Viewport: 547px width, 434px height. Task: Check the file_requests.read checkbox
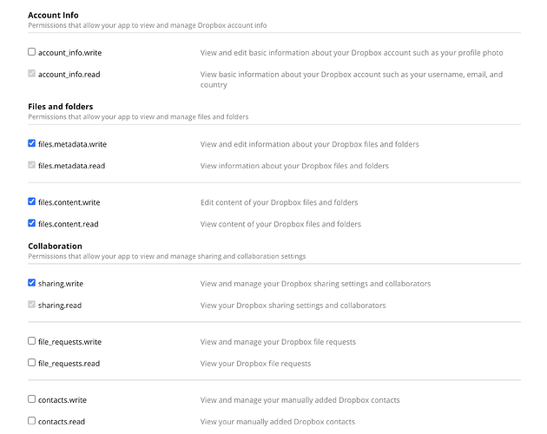pyautogui.click(x=32, y=363)
